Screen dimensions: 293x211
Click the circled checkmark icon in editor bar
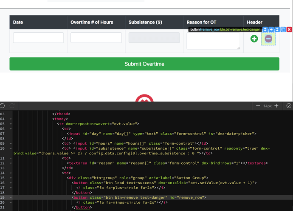(x=289, y=106)
